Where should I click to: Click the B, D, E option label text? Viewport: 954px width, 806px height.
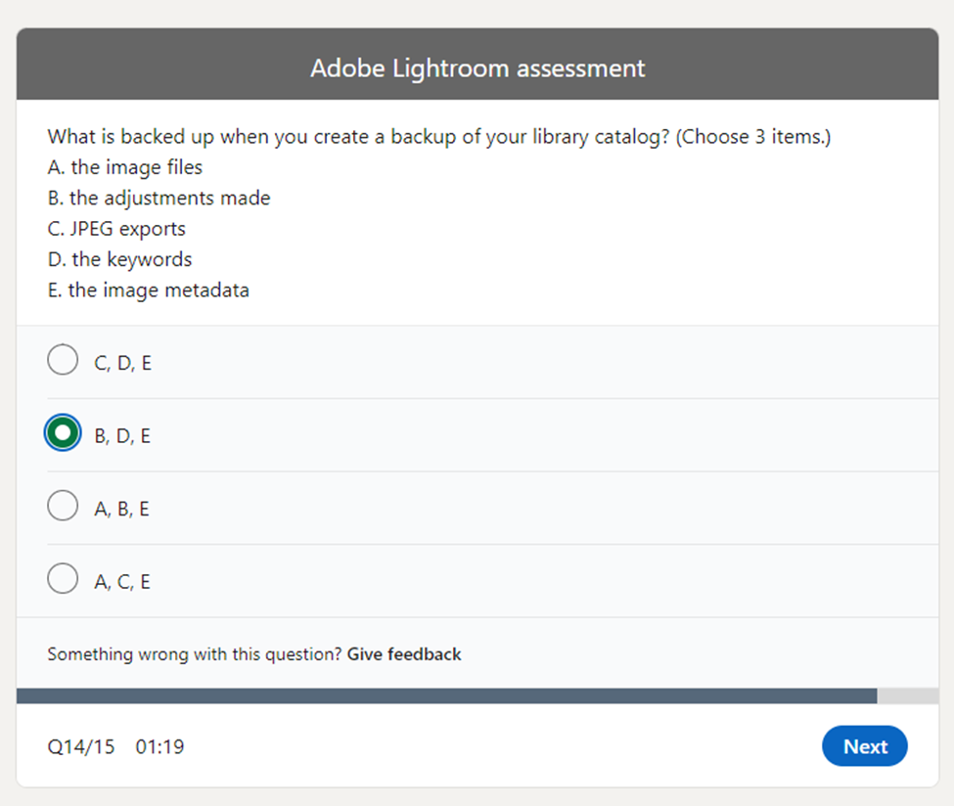pos(122,434)
